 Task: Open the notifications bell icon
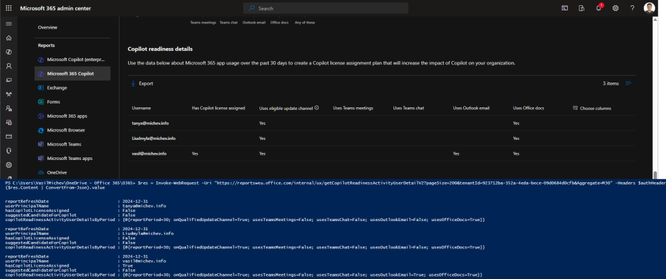[598, 8]
